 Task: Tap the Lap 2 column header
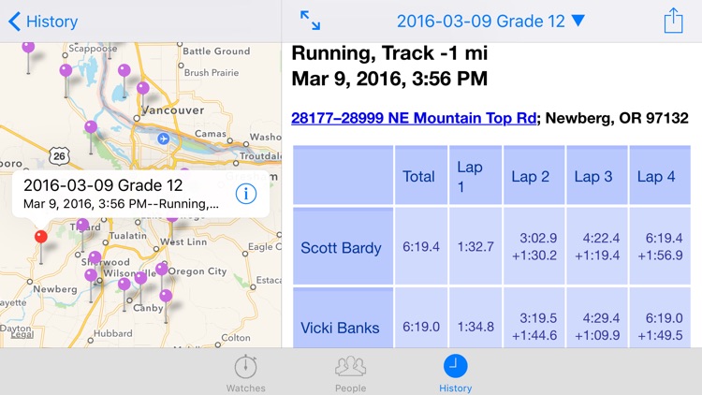point(531,176)
